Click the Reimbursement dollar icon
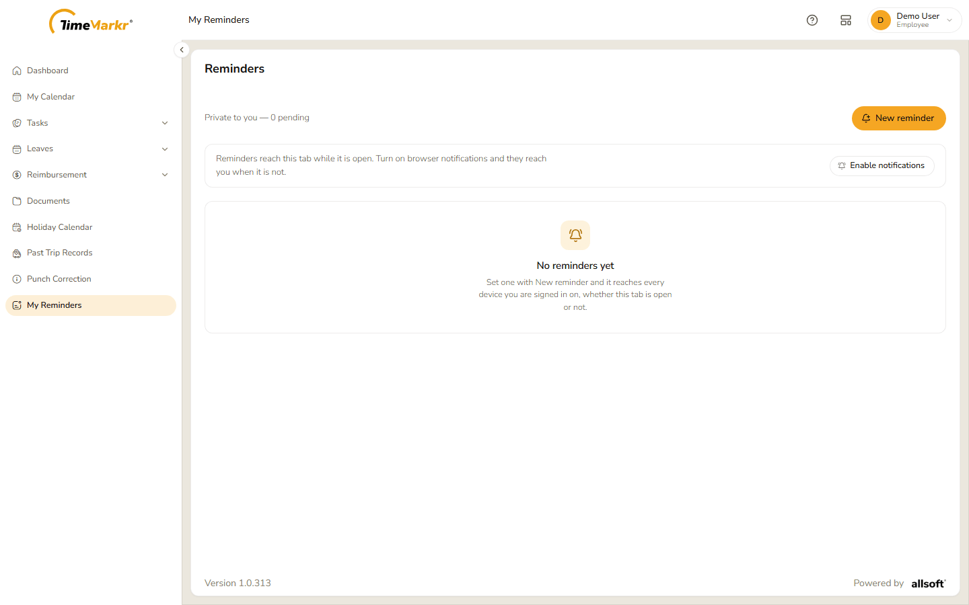Viewport: 969px width, 605px height. (x=17, y=175)
